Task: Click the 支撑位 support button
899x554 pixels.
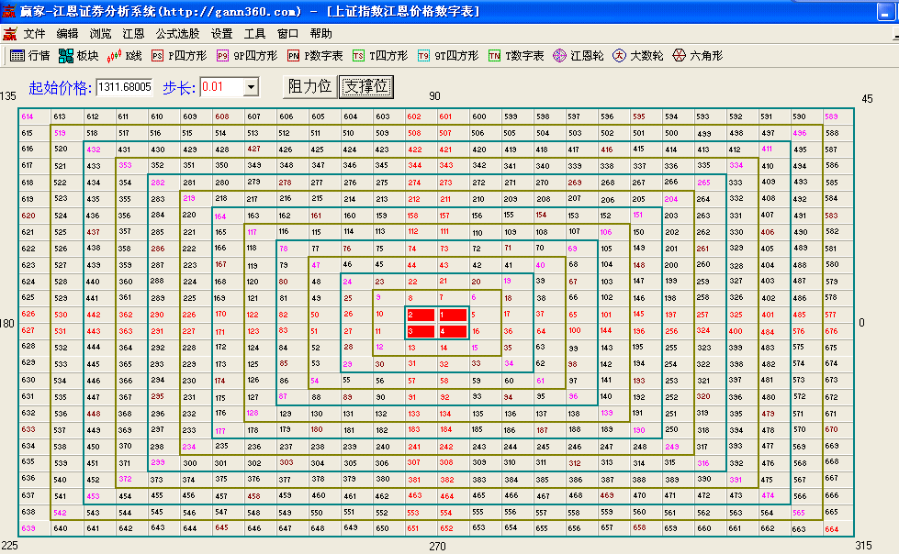Action: [x=365, y=86]
